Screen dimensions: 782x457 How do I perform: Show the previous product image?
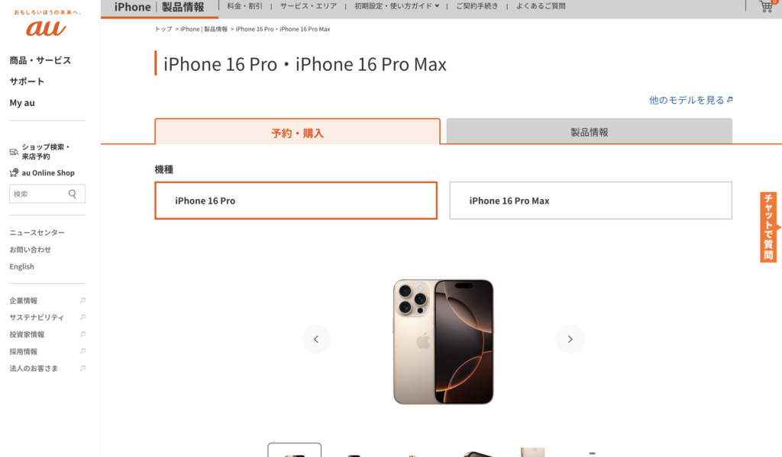(316, 339)
